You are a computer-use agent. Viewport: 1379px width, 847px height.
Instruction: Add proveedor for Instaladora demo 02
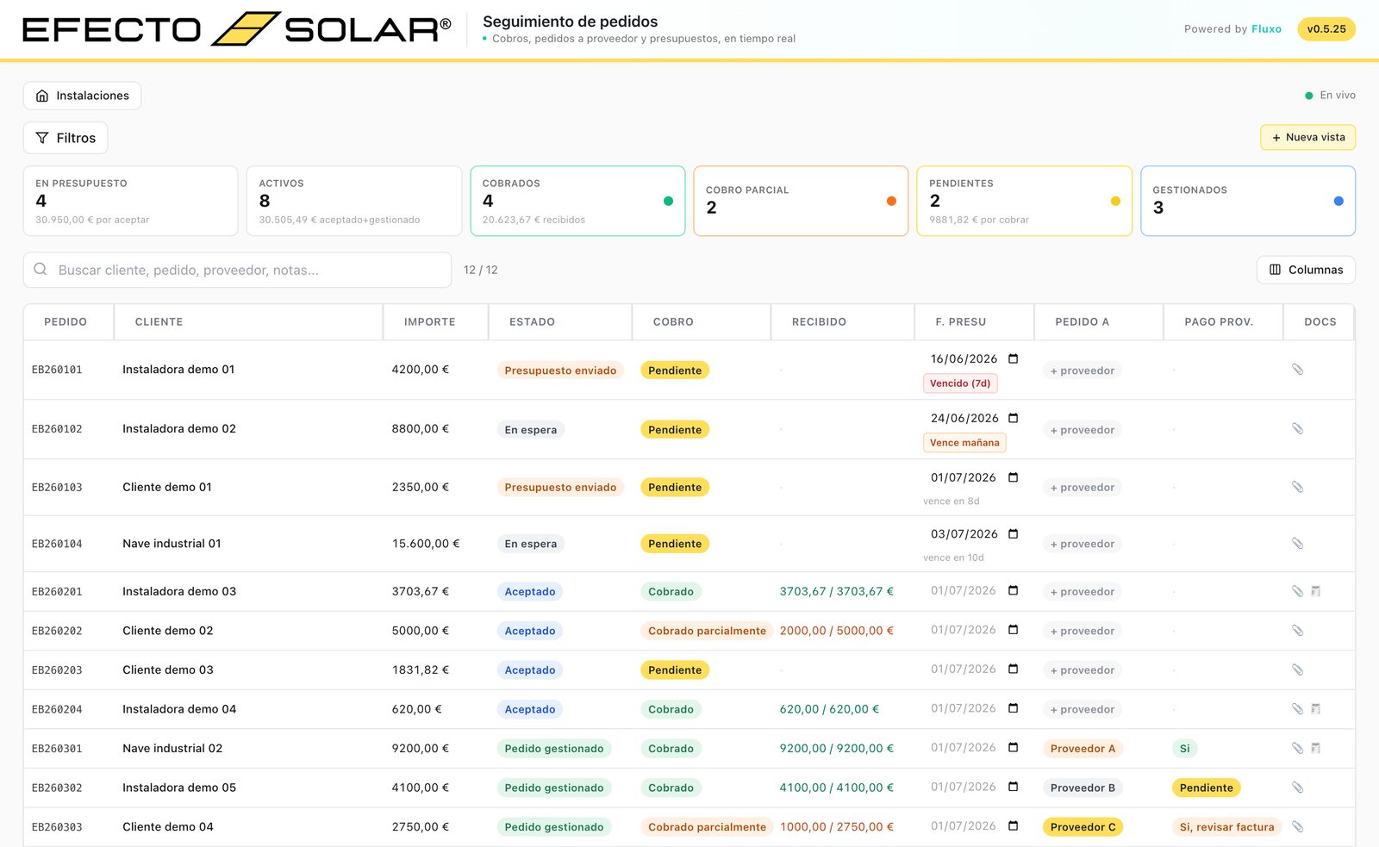click(1082, 430)
